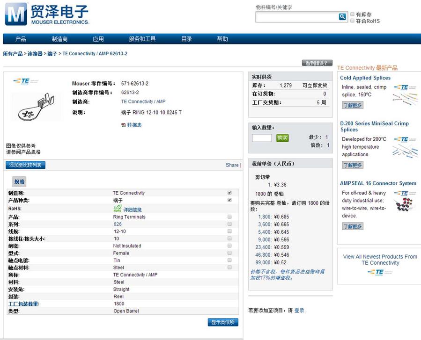The width and height of the screenshot is (421, 340).
Task: Enable the 符合RoHS checkbox
Action: coord(352,21)
